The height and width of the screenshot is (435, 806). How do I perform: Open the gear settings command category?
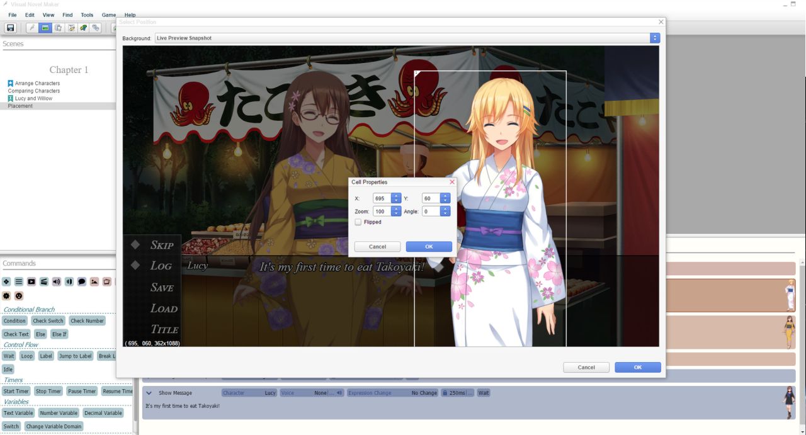pyautogui.click(x=6, y=295)
